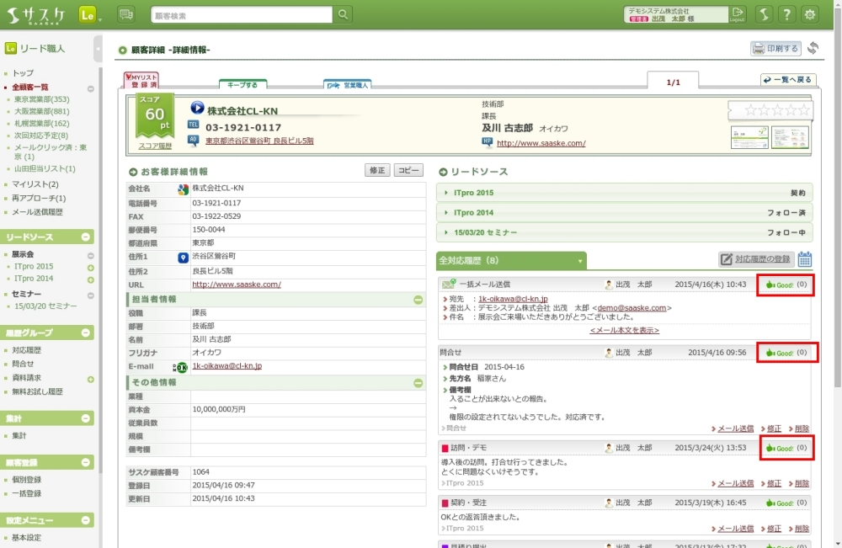Click the five-star rating on customer card
Image resolution: width=842 pixels, height=548 pixels.
[x=770, y=111]
